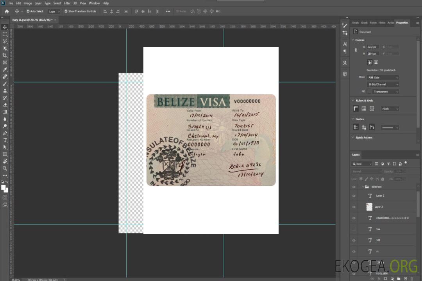The height and width of the screenshot is (281, 422).
Task: Click the Home icon in options bar
Action: [x=7, y=11]
